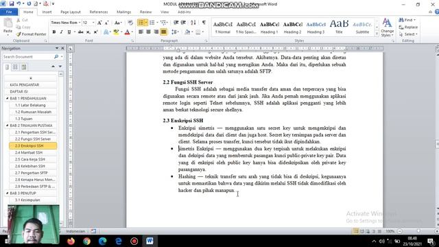Screen dimensions: 439x247
Task: Switch to Page Layout tab
Action: click(x=71, y=12)
